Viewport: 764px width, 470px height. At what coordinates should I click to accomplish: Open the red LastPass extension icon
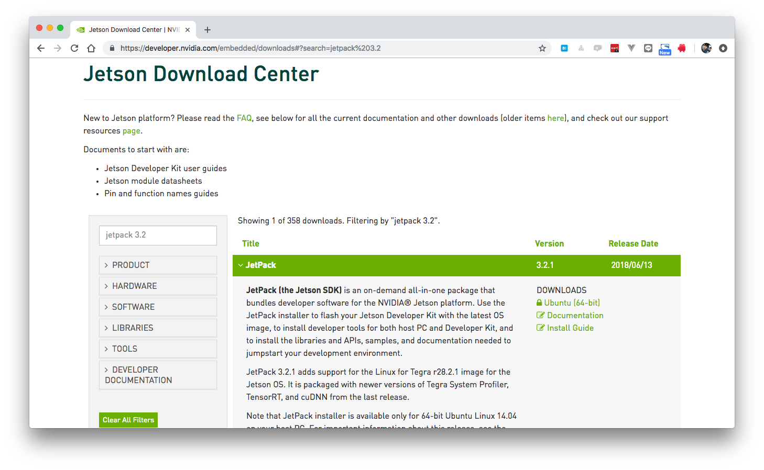point(615,48)
